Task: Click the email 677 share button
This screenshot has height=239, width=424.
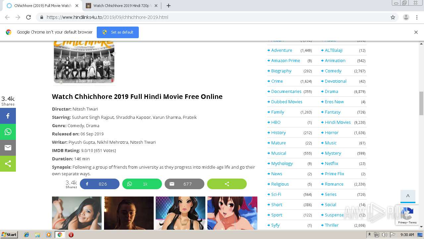Action: (185, 184)
